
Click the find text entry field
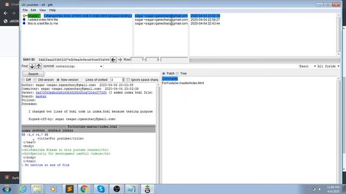pos(201,66)
